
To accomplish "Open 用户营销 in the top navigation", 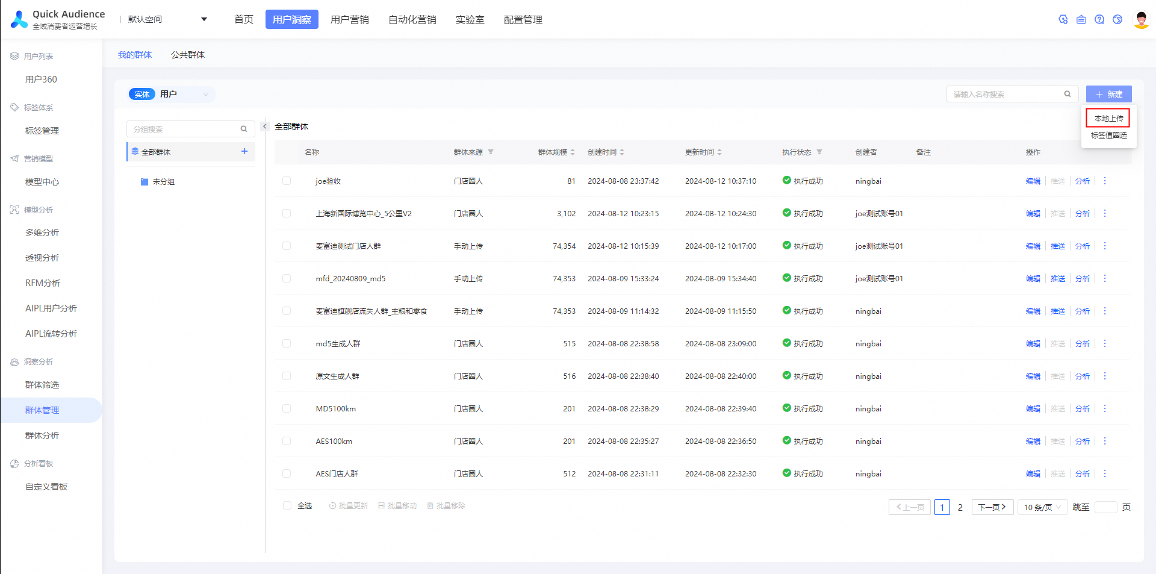I will [350, 19].
